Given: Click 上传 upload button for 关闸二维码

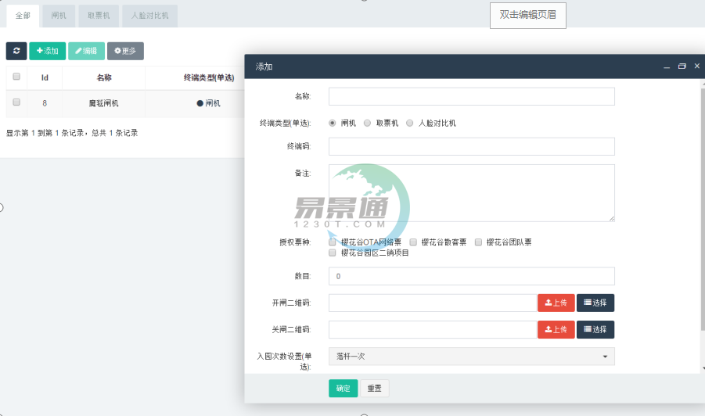Looking at the screenshot, I should point(556,329).
